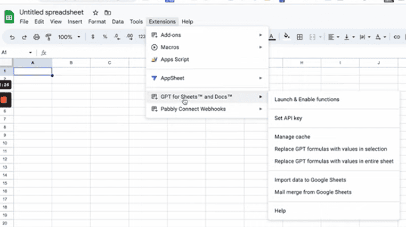Viewport: 406px width, 227px height.
Task: Click the Google Sheets home logo
Action: pos(9,17)
